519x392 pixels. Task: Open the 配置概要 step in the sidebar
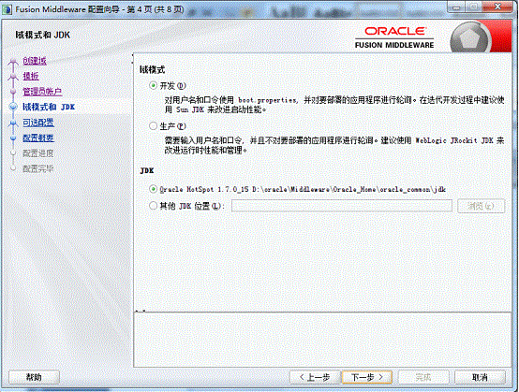coord(38,138)
